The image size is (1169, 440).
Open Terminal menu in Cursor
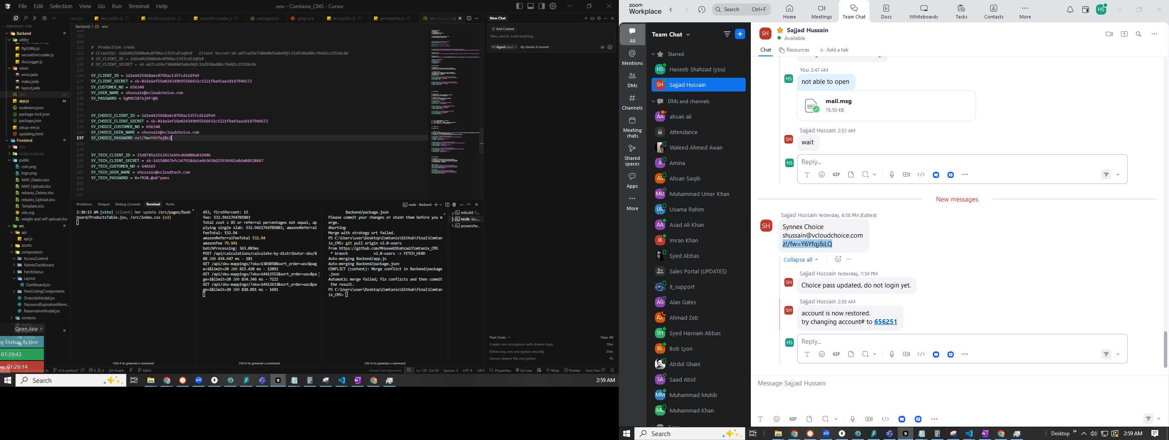tap(138, 6)
